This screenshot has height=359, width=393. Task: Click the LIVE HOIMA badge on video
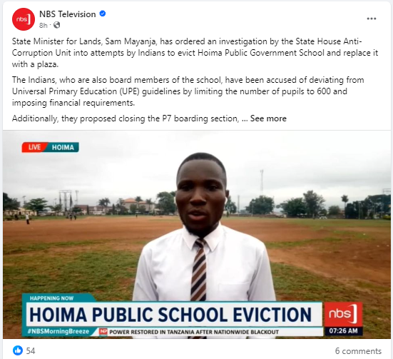(x=51, y=147)
